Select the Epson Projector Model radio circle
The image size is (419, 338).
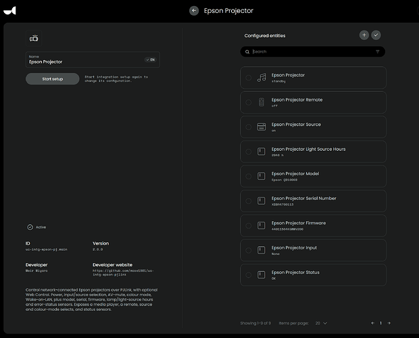(x=249, y=176)
